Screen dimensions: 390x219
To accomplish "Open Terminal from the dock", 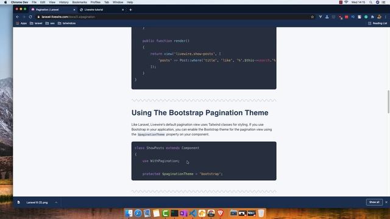I will point(174,213).
